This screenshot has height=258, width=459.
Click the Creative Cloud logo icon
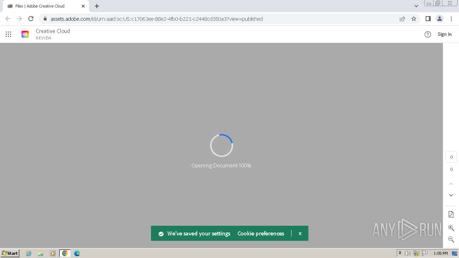[x=25, y=34]
